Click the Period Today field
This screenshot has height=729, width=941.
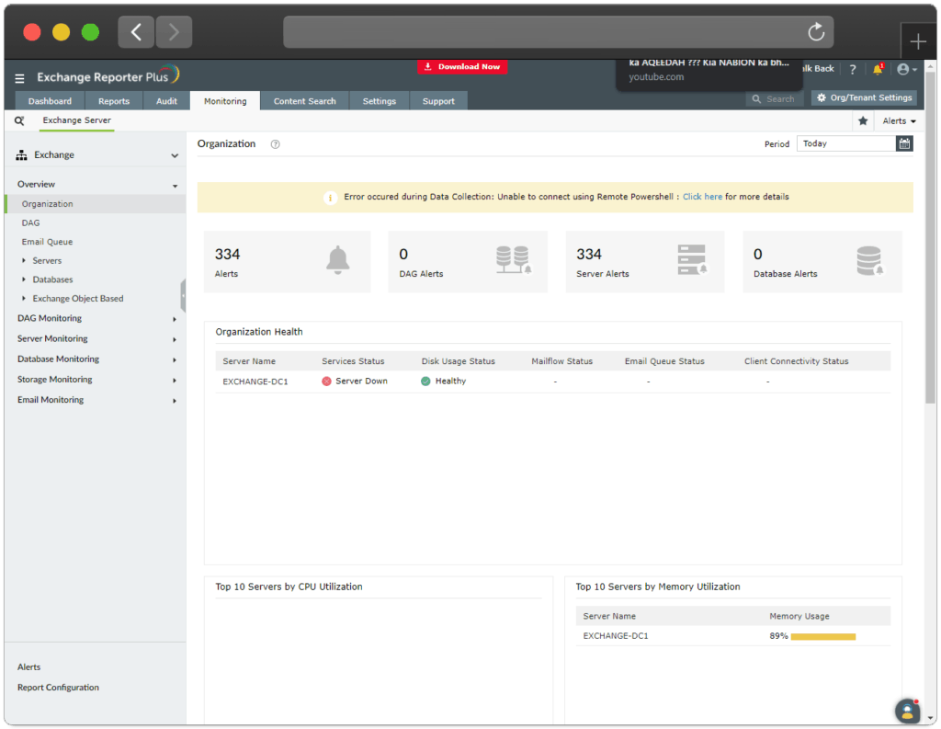pos(845,143)
